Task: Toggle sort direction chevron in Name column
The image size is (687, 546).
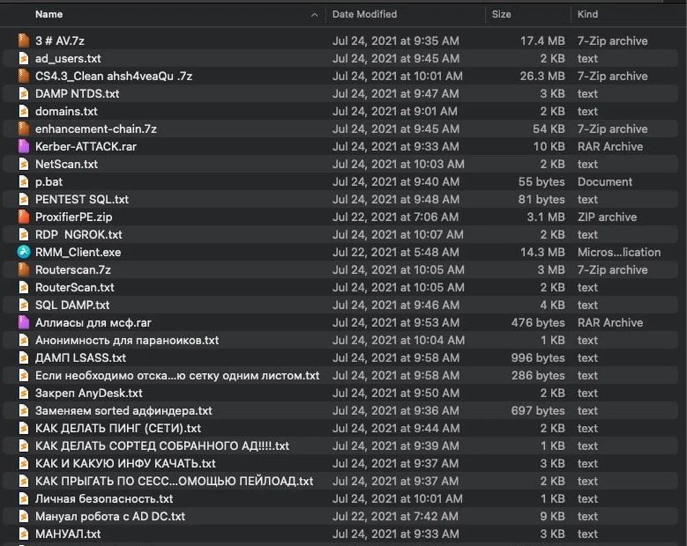Action: (x=314, y=14)
